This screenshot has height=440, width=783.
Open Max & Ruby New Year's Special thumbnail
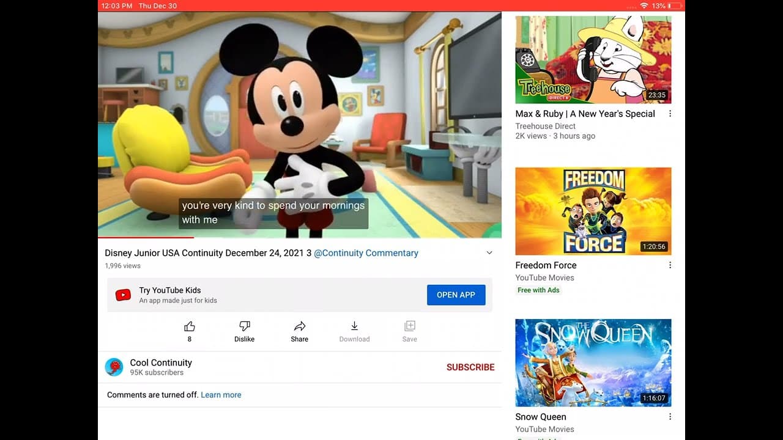pyautogui.click(x=593, y=60)
